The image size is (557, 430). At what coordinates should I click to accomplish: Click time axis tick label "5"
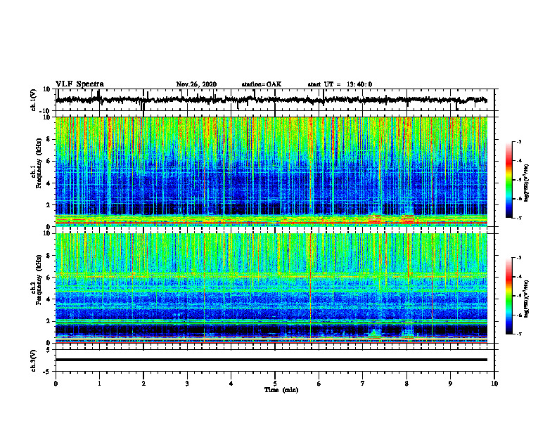[275, 384]
